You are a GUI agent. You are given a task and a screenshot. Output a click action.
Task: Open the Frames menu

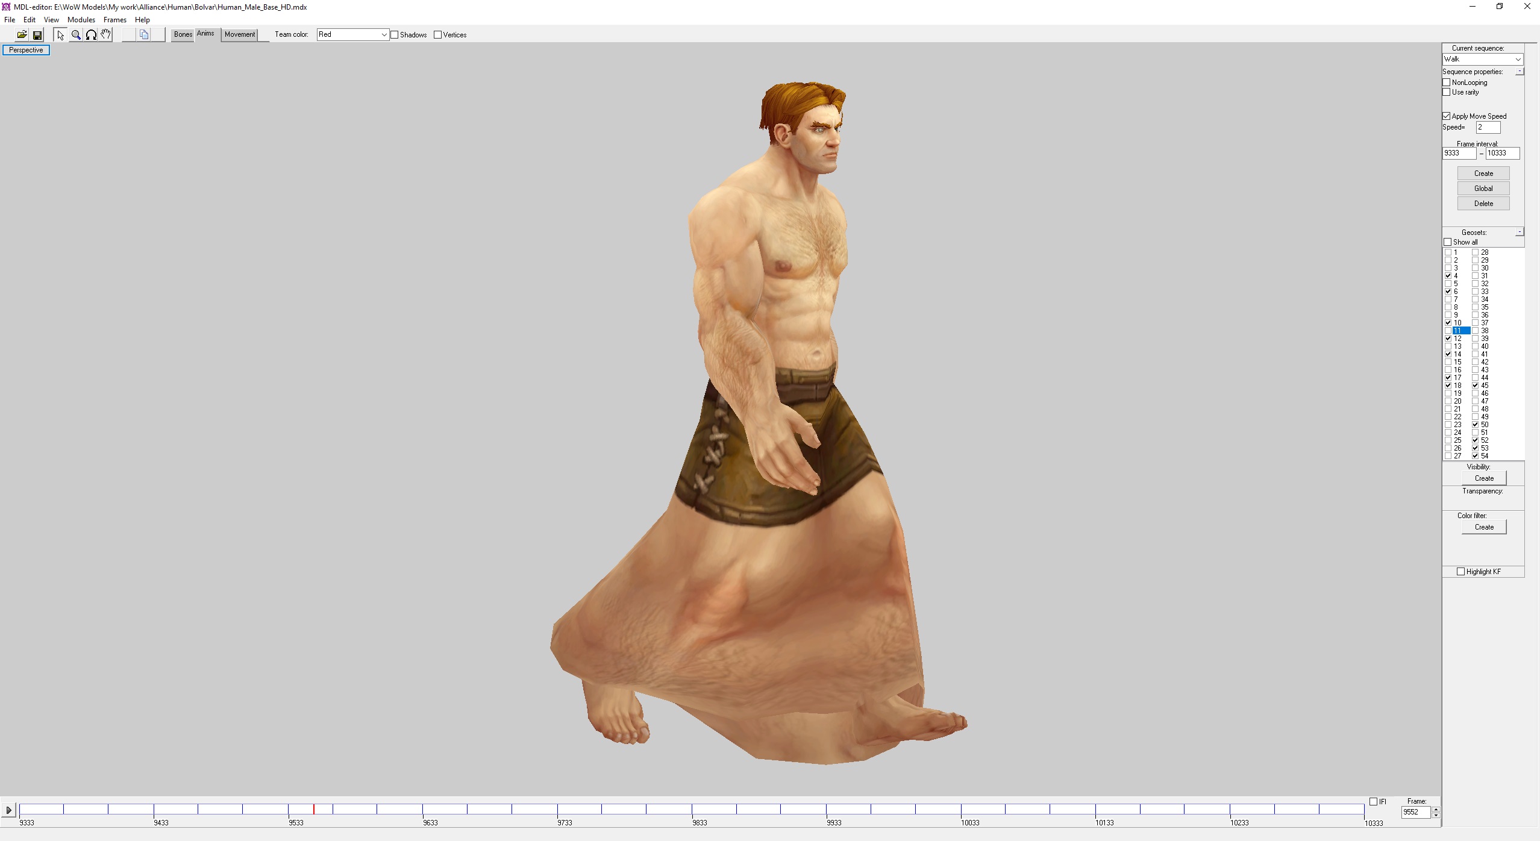click(115, 20)
